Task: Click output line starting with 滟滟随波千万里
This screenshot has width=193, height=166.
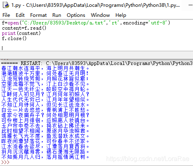Action: 45,73
